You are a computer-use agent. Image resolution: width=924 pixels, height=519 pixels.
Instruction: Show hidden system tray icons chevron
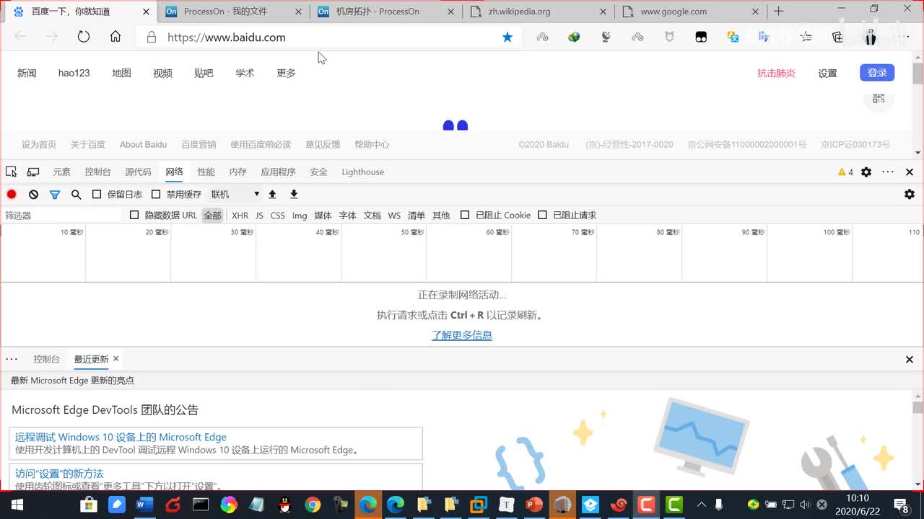coord(700,505)
